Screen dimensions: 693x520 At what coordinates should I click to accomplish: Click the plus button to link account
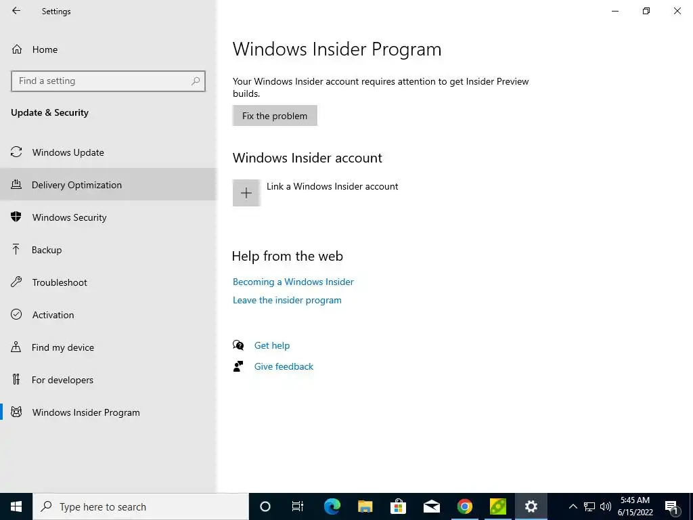tap(246, 193)
